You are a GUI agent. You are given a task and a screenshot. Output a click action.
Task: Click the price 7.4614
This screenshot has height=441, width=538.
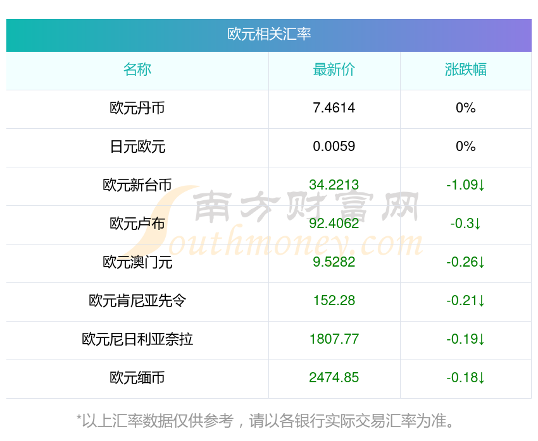(334, 108)
